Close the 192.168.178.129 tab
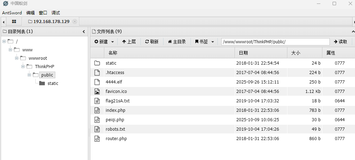This screenshot has height=160, width=355. [75, 21]
